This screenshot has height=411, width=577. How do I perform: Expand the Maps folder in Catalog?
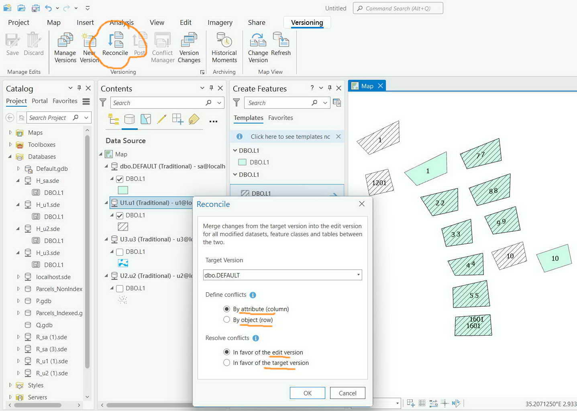pyautogui.click(x=10, y=132)
